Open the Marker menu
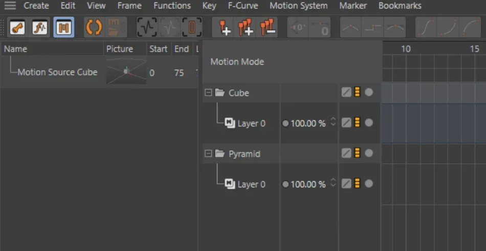Viewport: 486px width, 251px height. pos(353,6)
